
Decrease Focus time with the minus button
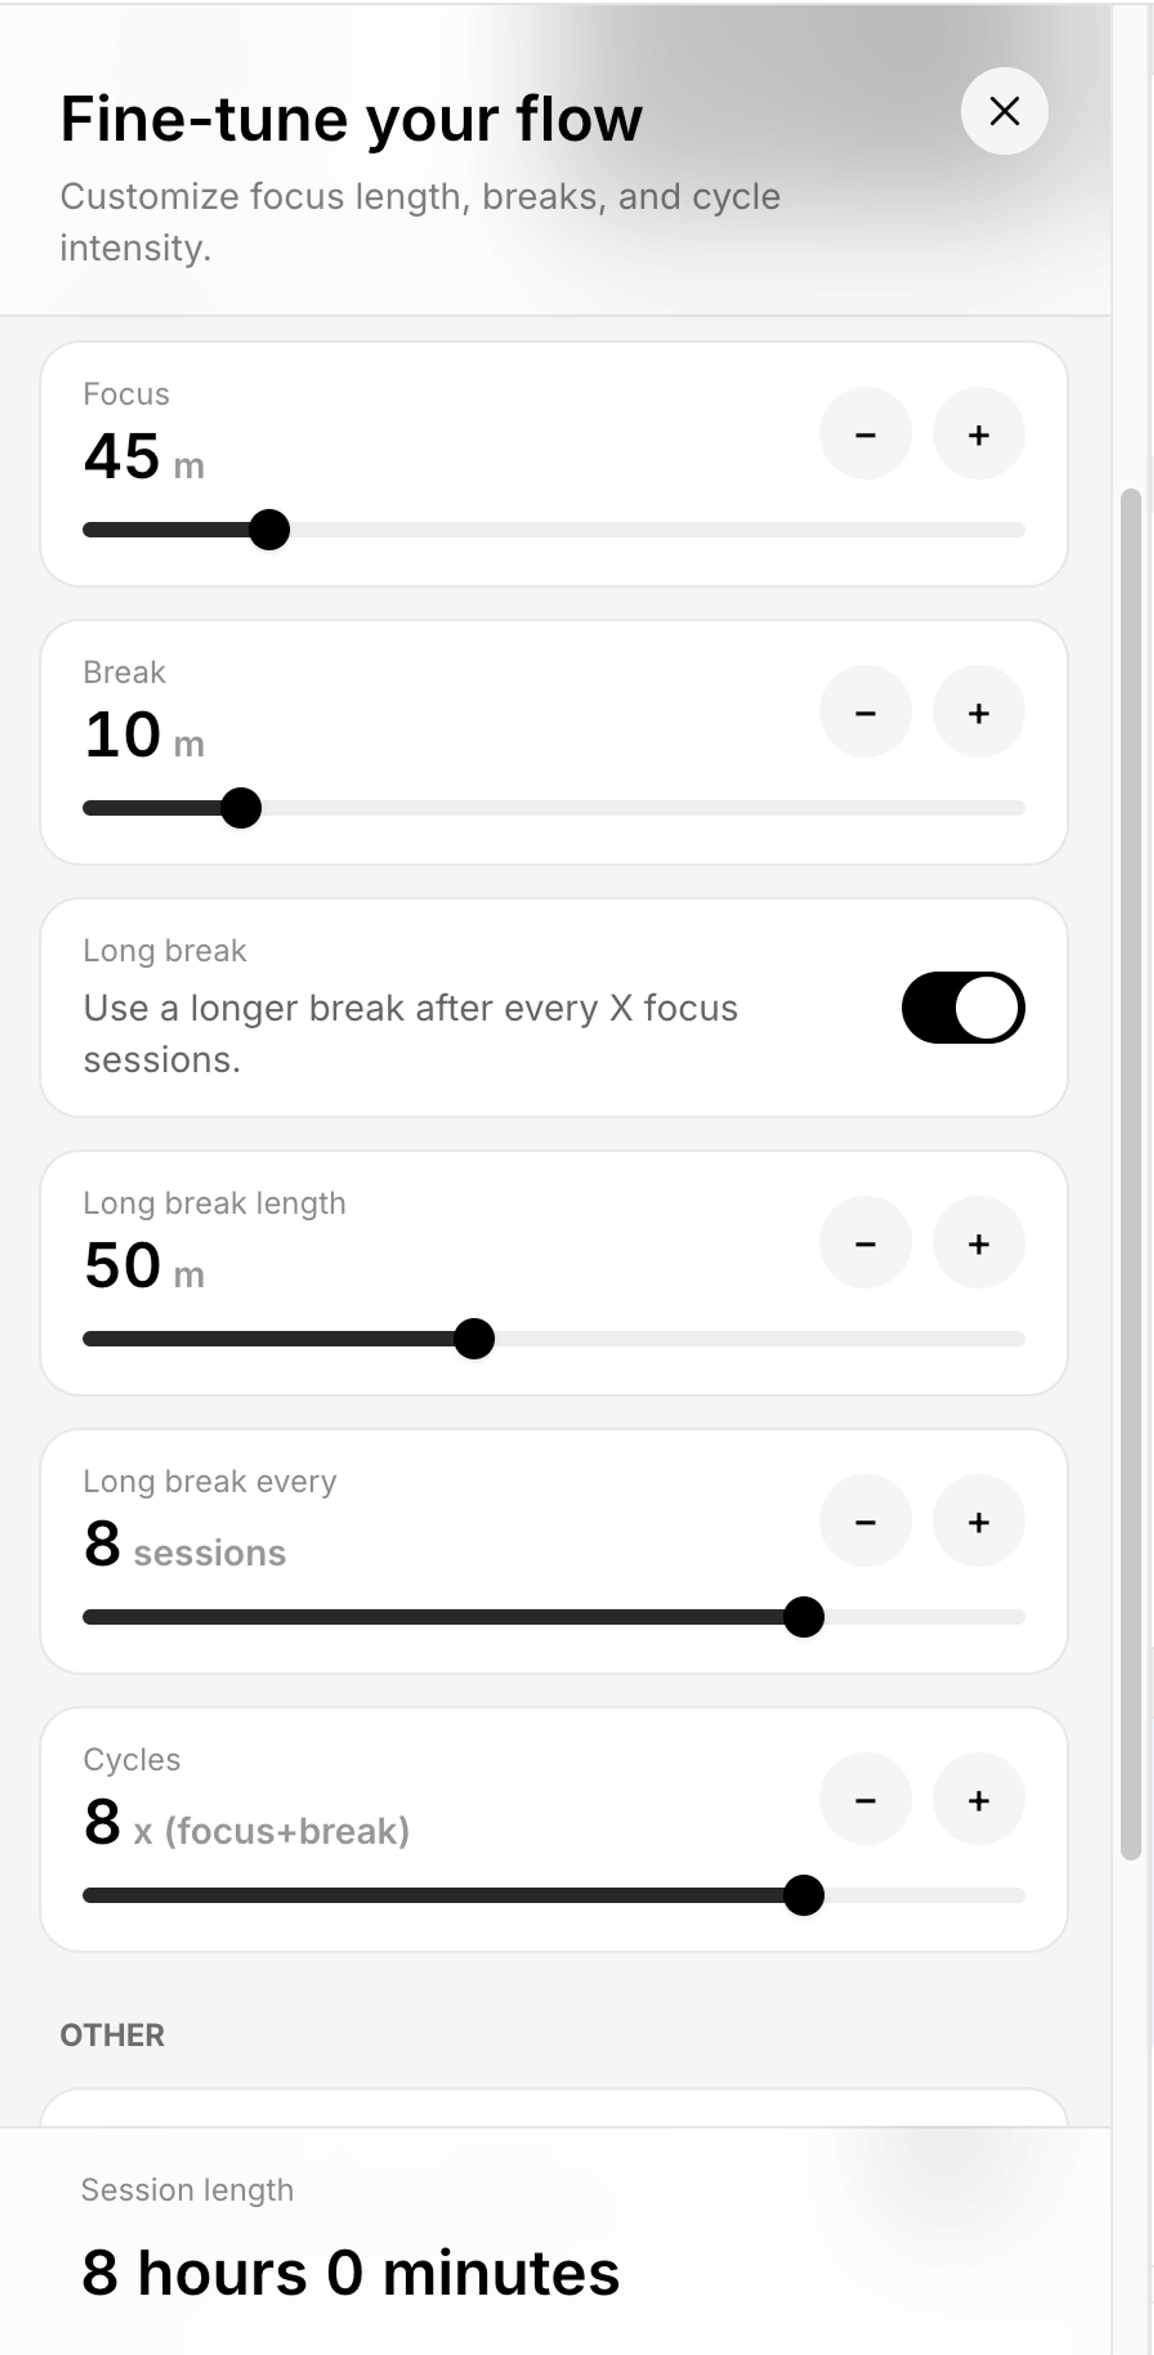click(864, 434)
